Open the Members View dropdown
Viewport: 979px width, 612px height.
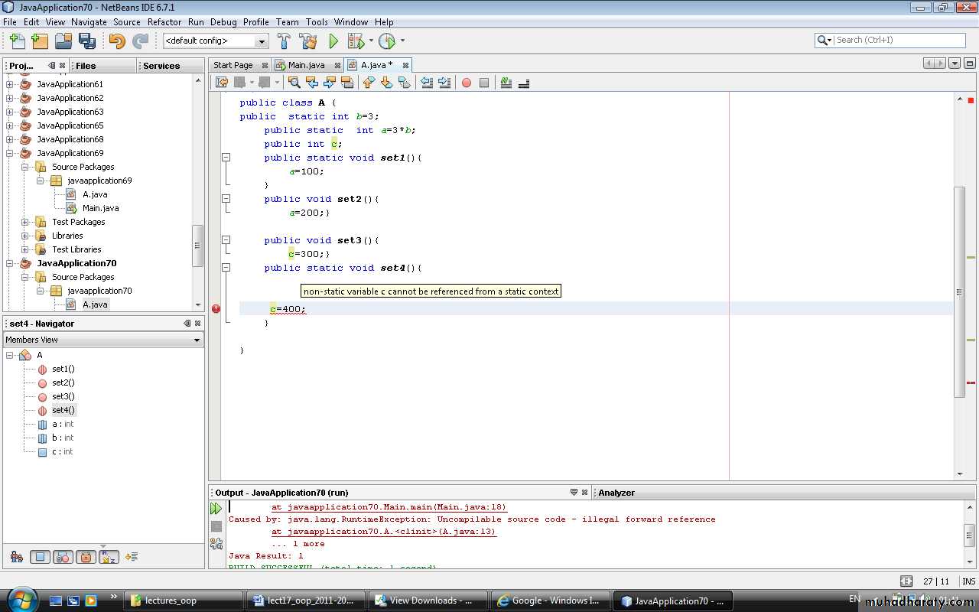(x=103, y=340)
